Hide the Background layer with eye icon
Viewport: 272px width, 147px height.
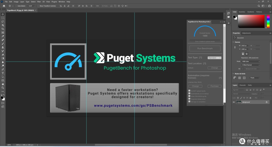tap(234, 102)
